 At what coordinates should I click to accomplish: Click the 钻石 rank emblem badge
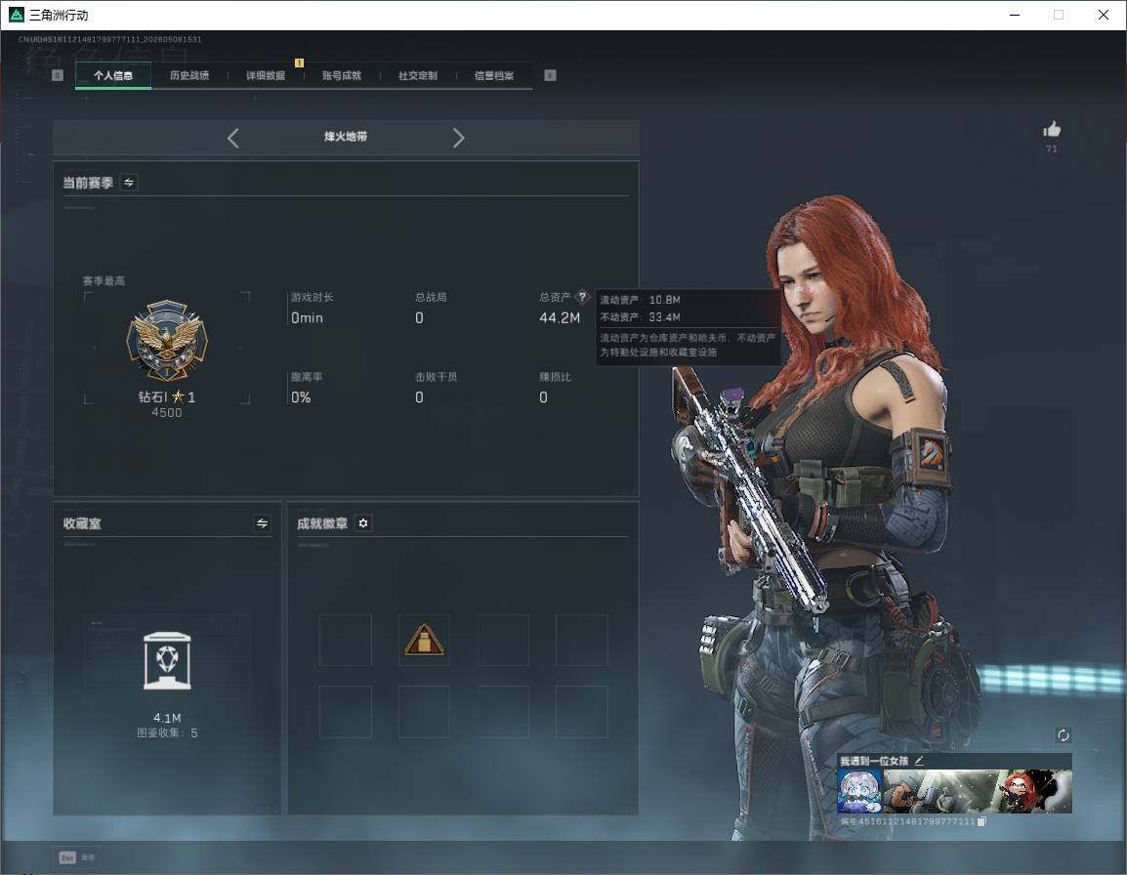tap(167, 340)
